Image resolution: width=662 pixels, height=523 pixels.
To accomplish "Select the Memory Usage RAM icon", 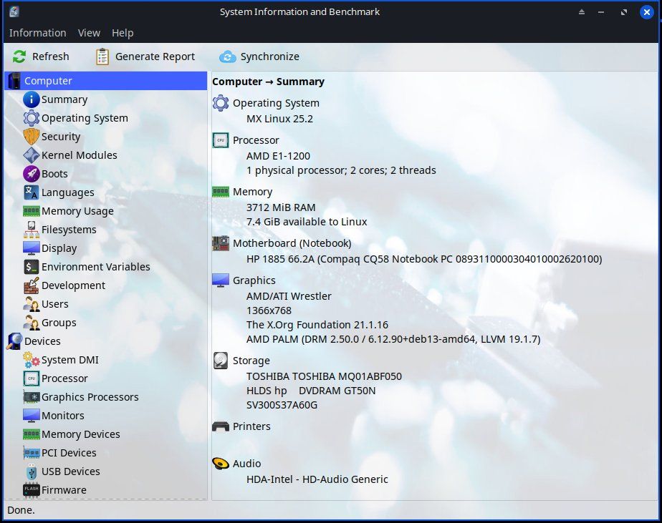I will coord(32,211).
